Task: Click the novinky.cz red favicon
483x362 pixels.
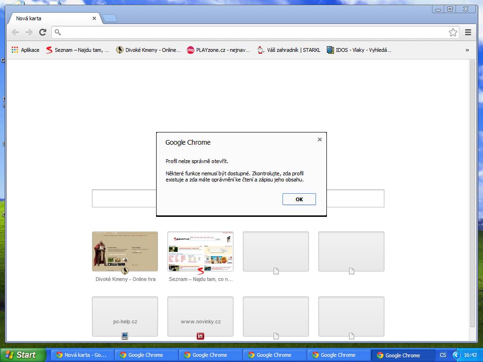Action: [200, 336]
